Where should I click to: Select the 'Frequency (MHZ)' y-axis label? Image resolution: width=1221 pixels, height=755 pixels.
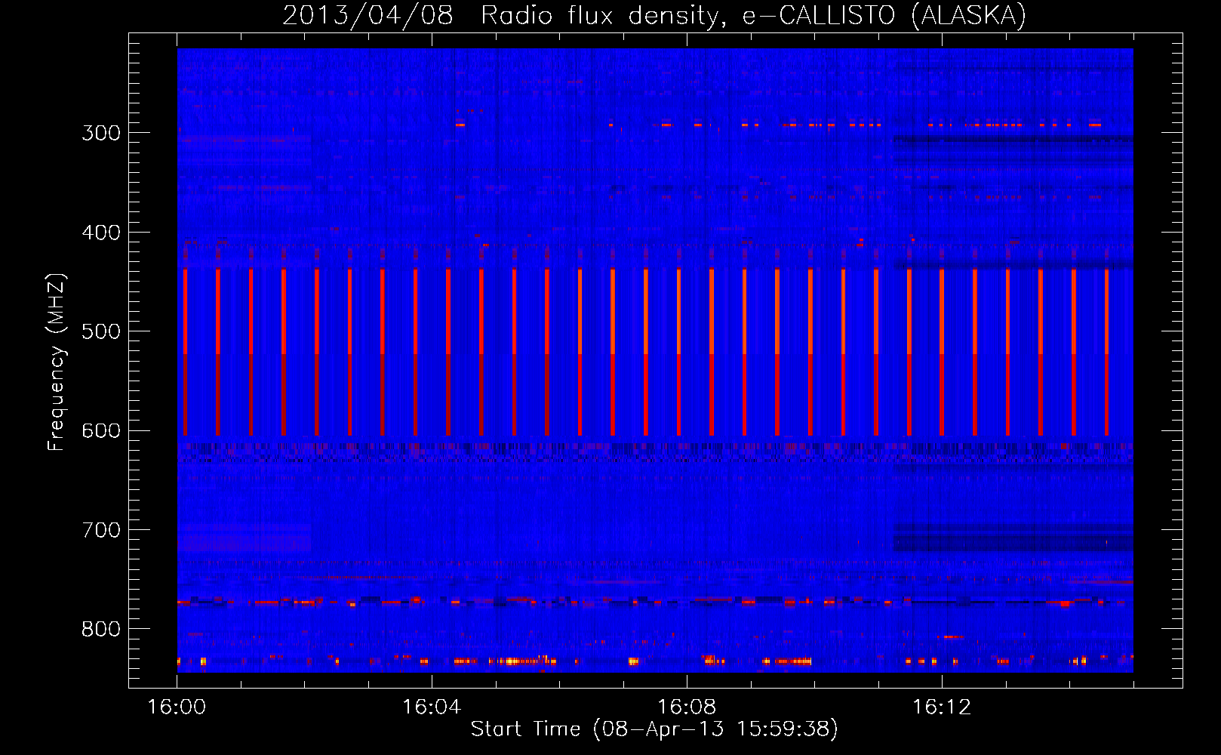(57, 362)
